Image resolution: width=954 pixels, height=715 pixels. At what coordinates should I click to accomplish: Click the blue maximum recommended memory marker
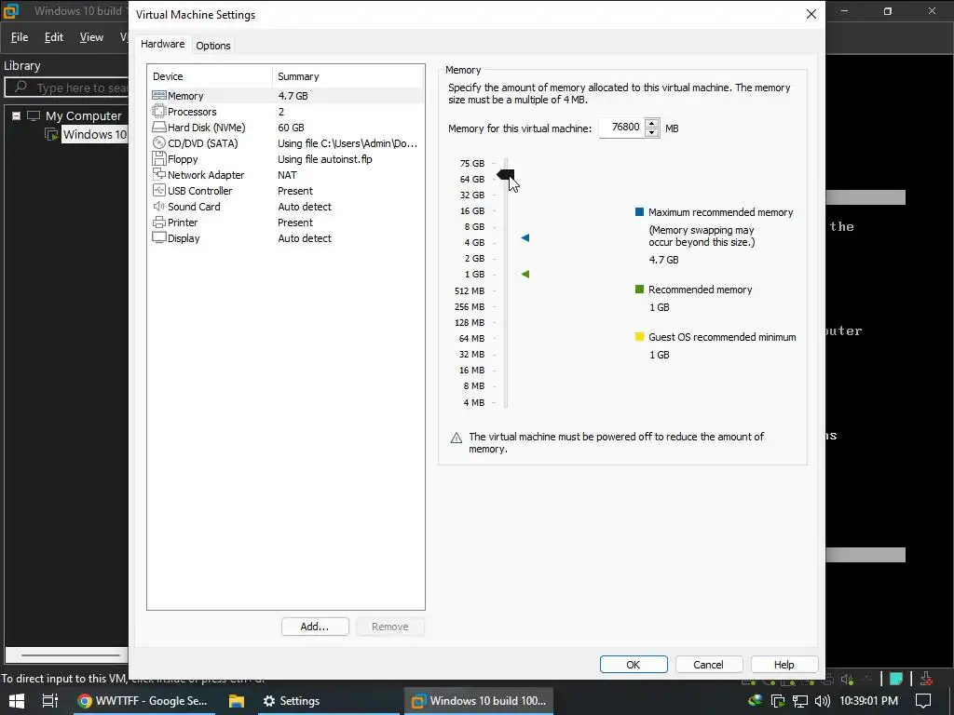click(525, 237)
